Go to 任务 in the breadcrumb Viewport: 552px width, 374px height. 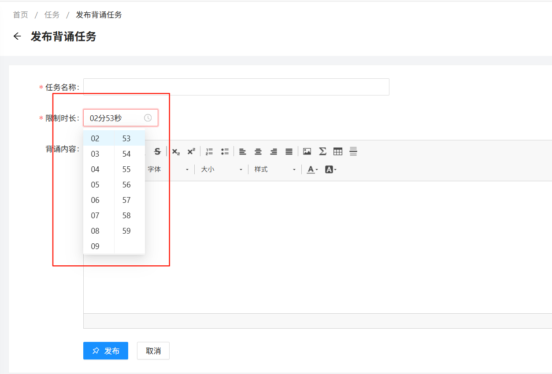tap(52, 15)
